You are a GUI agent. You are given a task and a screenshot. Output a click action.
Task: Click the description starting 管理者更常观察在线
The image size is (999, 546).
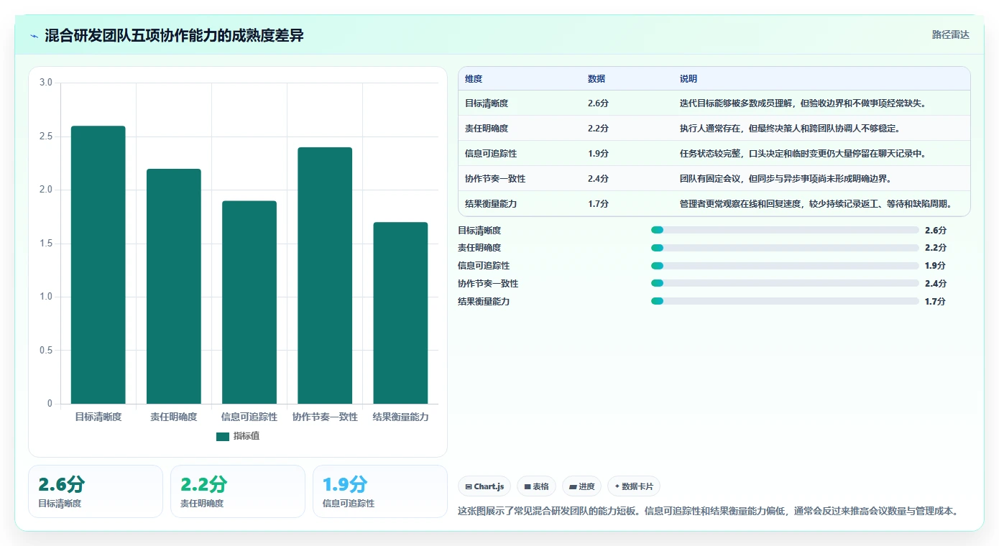816,204
